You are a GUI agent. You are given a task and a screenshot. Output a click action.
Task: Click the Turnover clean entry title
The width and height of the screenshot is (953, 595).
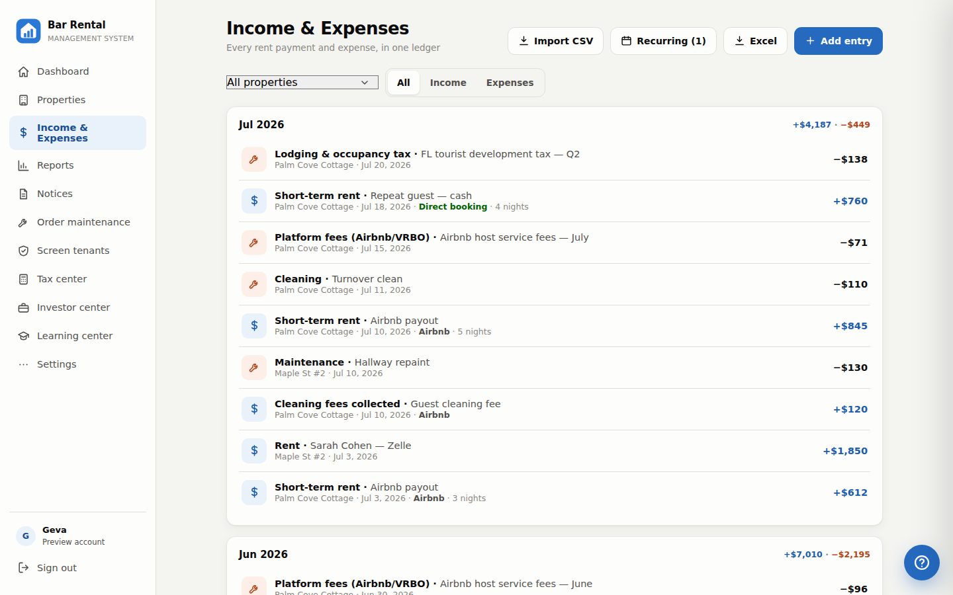pyautogui.click(x=338, y=279)
